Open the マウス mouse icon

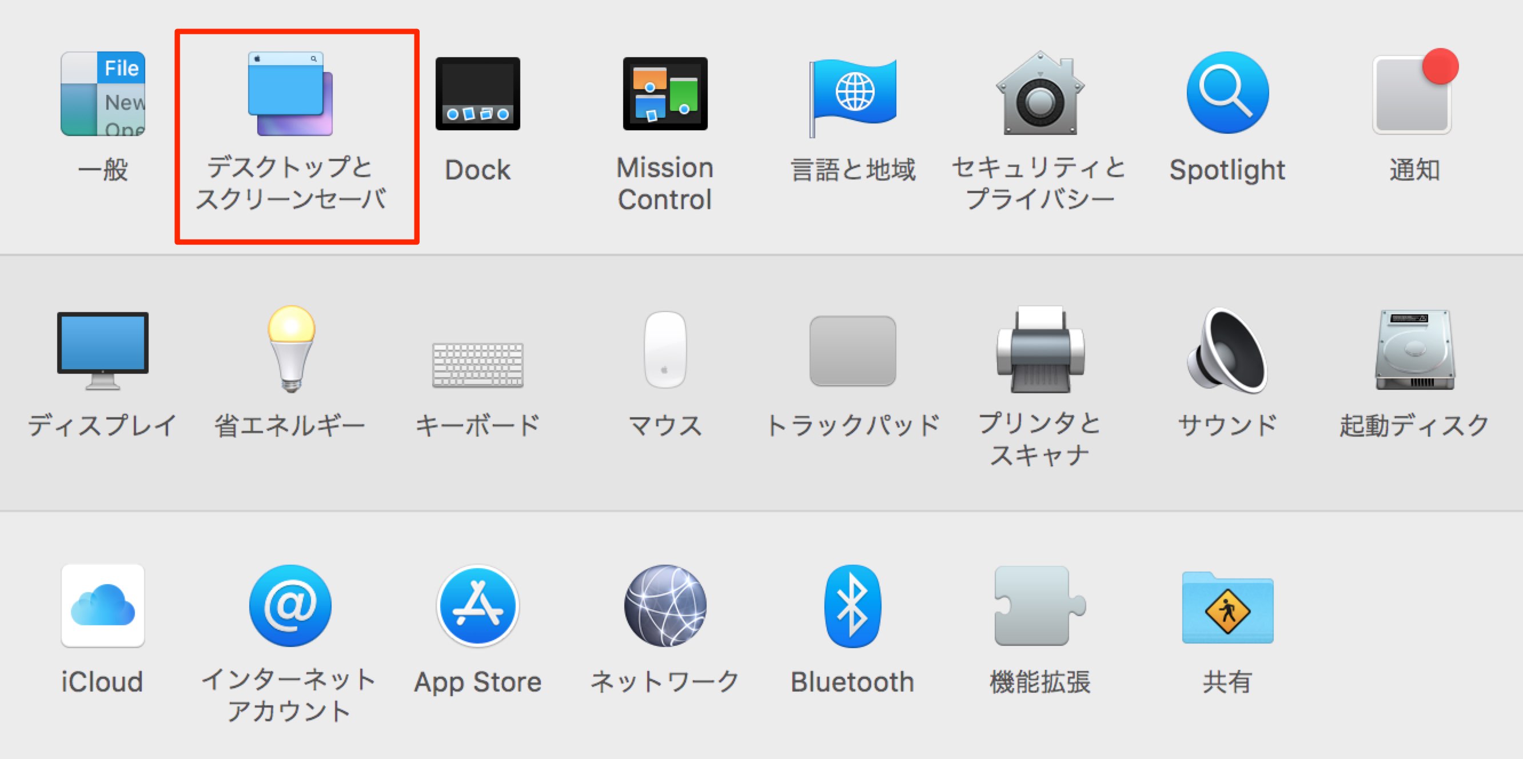pyautogui.click(x=665, y=349)
